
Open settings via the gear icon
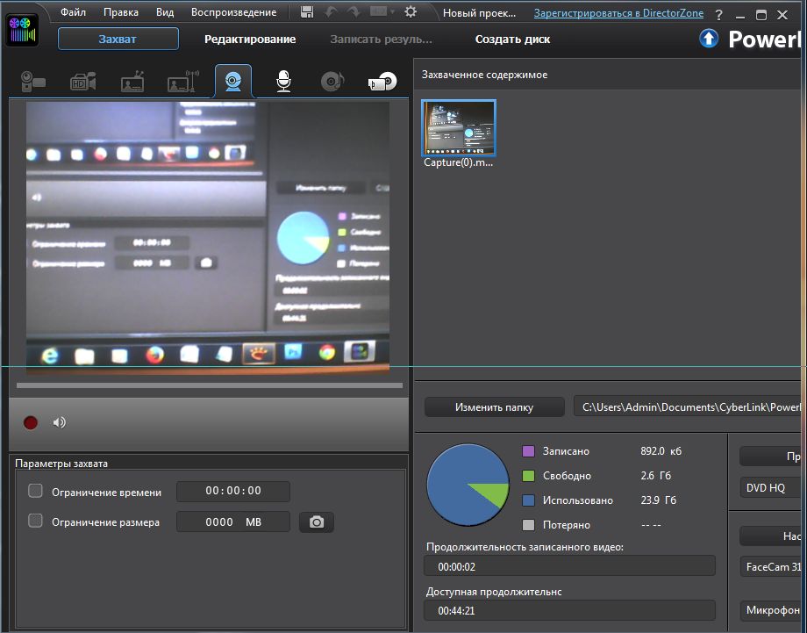(411, 12)
